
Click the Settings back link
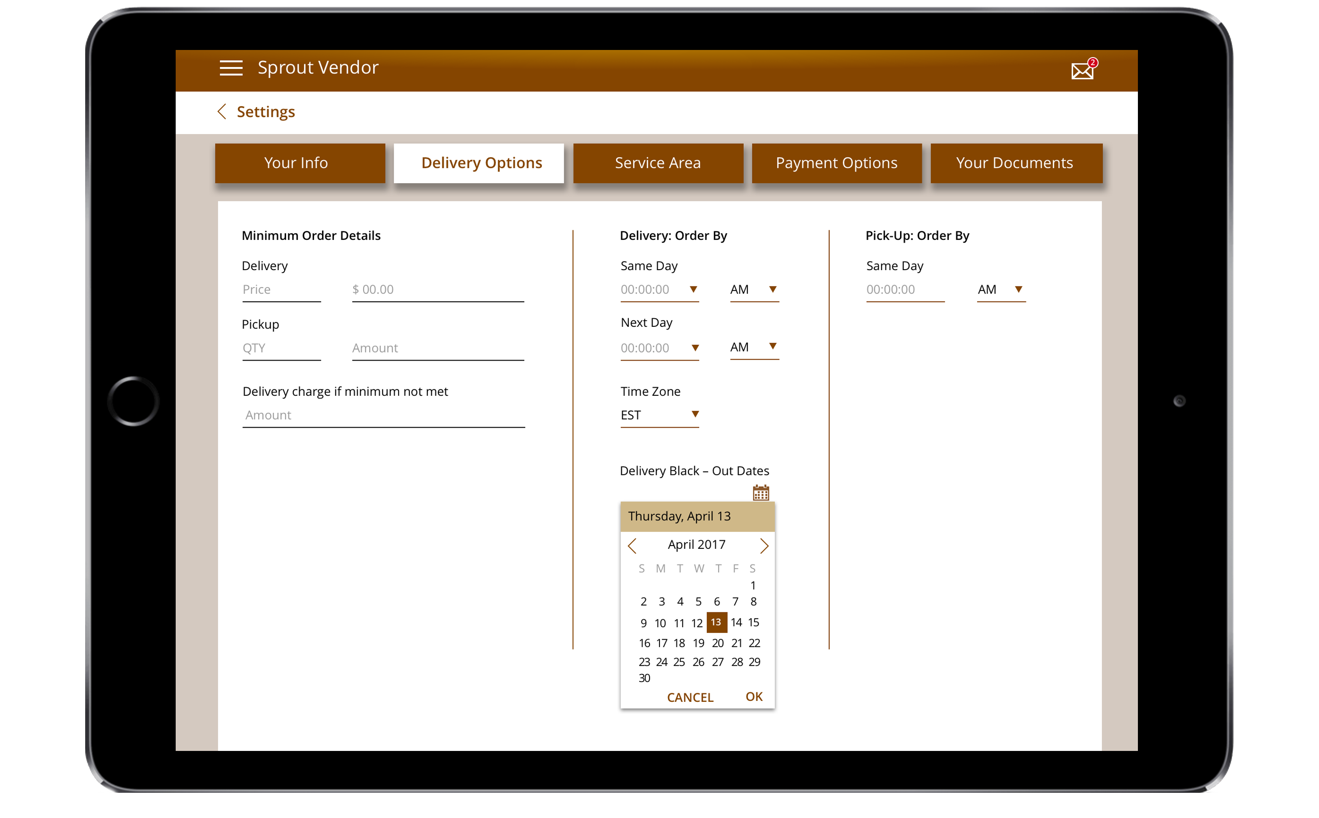coord(265,112)
